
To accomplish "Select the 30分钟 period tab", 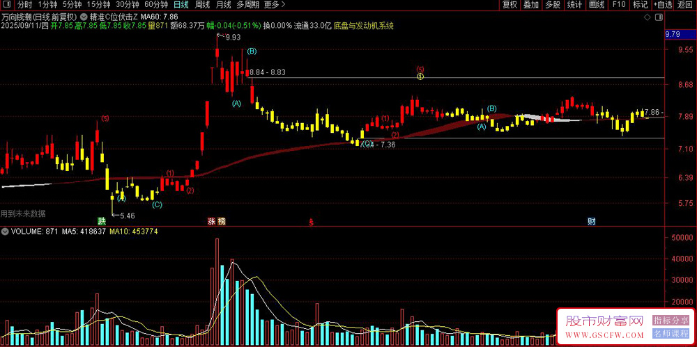I will 127,5.
